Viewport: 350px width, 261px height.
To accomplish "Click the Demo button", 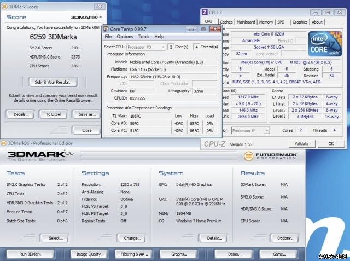I will pyautogui.click(x=234, y=254).
